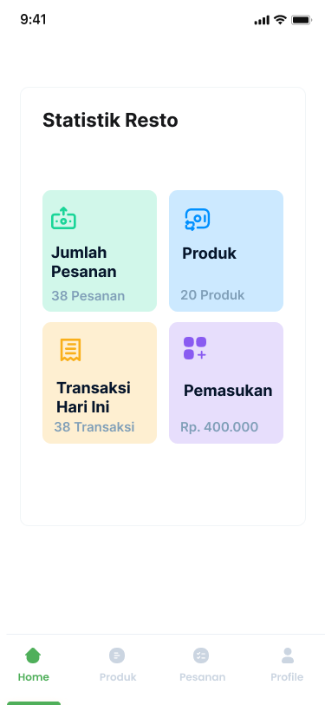
Task: Select the Produk tab label in navbar
Action: 118,677
